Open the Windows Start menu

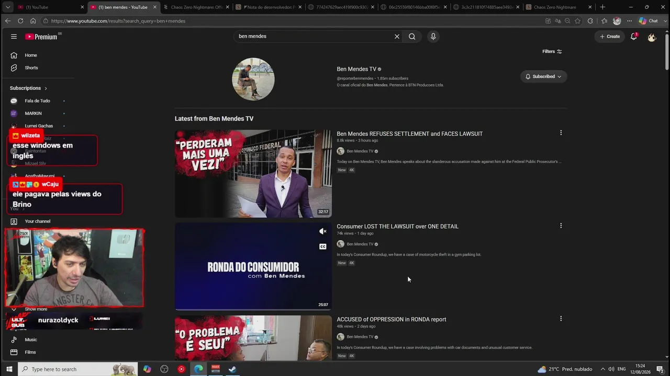(x=9, y=369)
